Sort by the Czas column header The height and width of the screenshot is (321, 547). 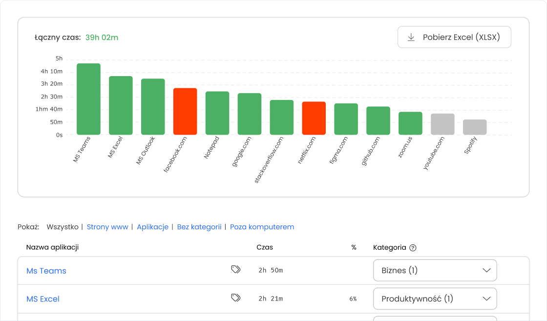coord(265,247)
